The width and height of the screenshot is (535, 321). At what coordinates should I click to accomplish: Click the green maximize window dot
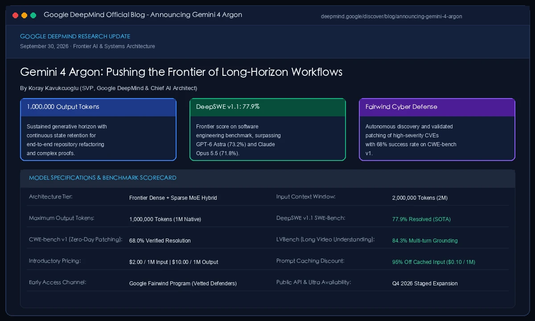tap(33, 15)
